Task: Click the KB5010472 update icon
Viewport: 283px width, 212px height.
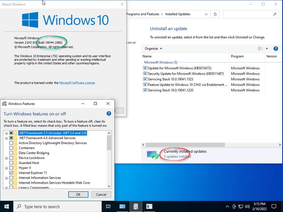Action: point(145,68)
